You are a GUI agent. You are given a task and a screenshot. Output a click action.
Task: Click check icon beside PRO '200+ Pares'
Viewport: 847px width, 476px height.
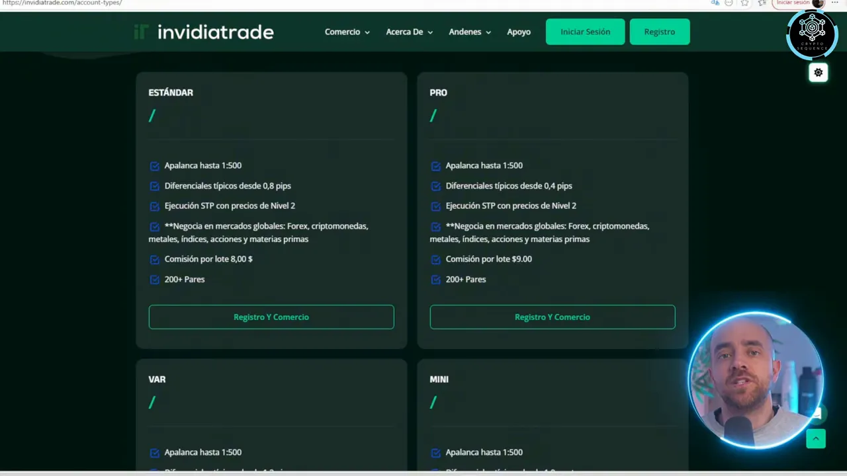click(x=436, y=280)
